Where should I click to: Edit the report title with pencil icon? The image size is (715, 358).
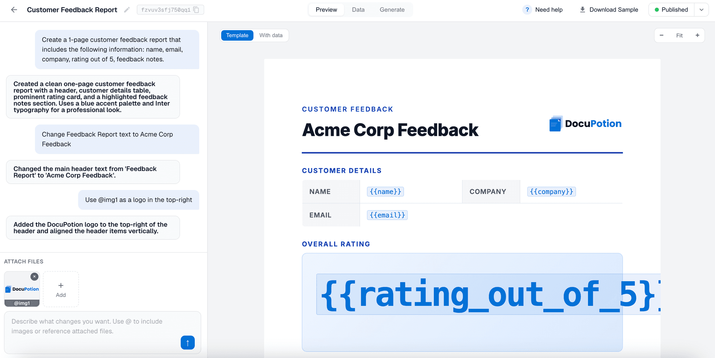point(127,10)
